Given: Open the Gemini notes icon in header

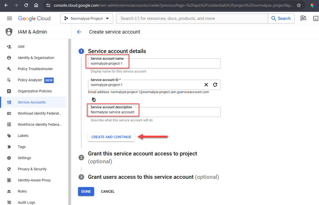Looking at the screenshot, I should [303, 19].
